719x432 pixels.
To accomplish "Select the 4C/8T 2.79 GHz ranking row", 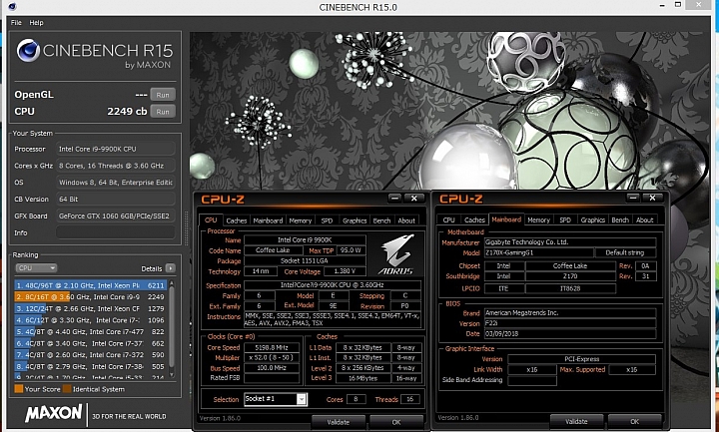I will tap(90, 366).
